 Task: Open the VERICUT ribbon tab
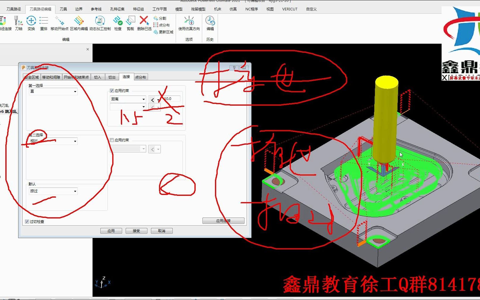coord(290,9)
